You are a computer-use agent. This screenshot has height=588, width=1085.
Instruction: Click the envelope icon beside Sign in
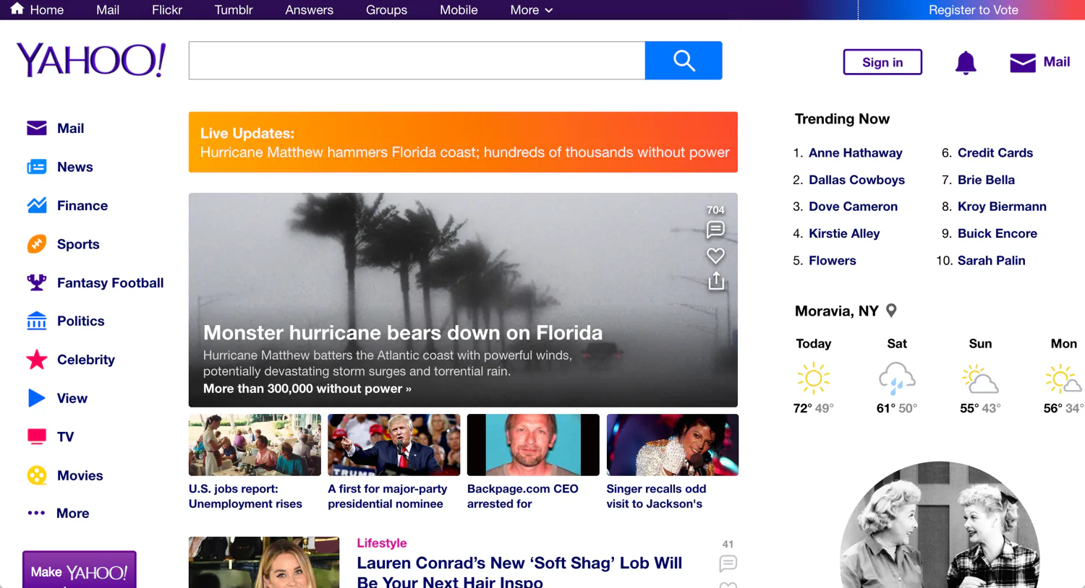(x=1023, y=63)
